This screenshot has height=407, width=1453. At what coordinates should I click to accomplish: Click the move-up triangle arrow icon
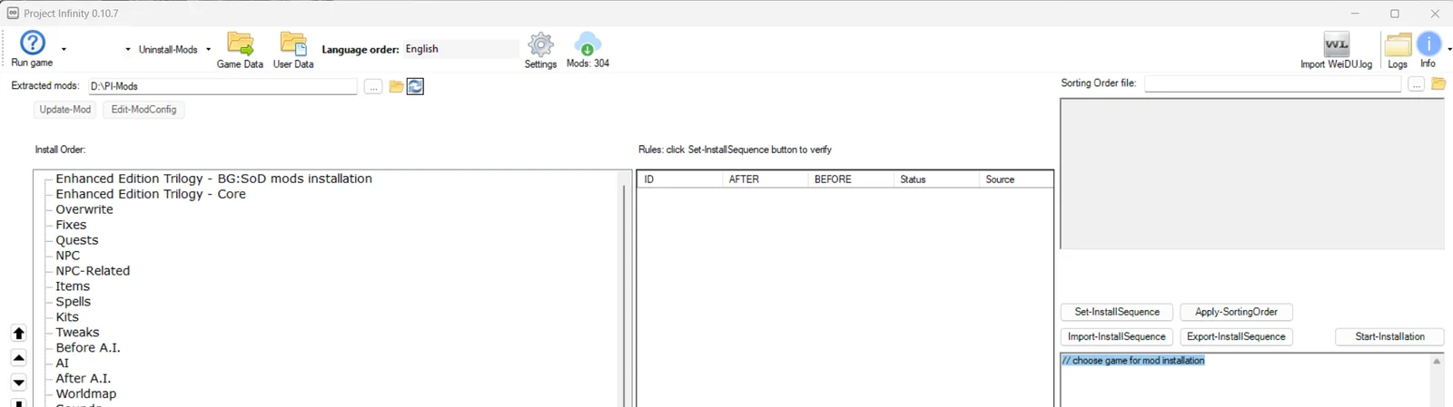pos(19,358)
